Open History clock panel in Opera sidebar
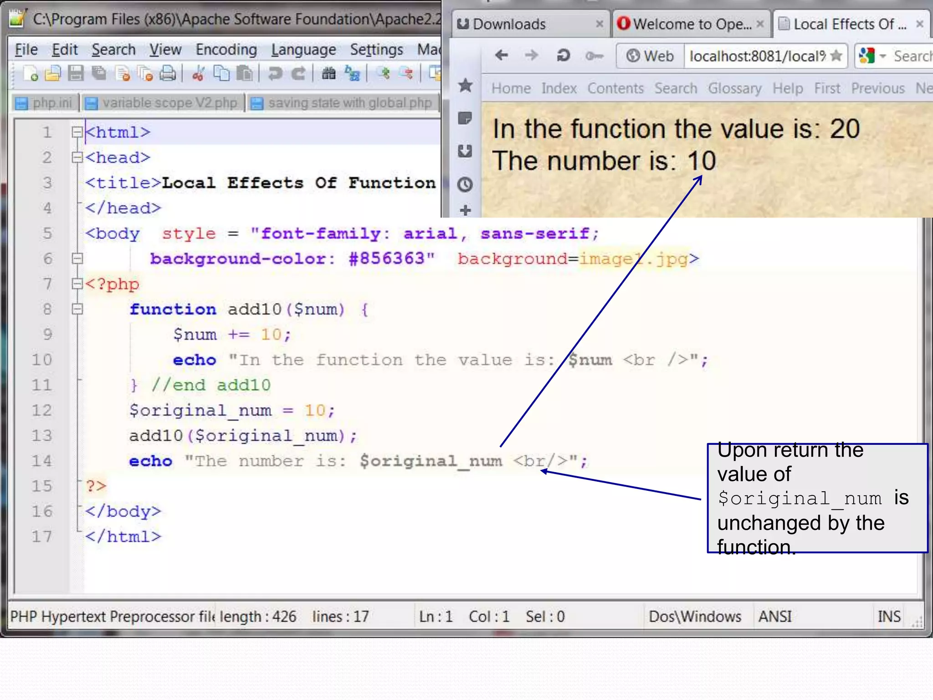The height and width of the screenshot is (700, 933). 465,184
